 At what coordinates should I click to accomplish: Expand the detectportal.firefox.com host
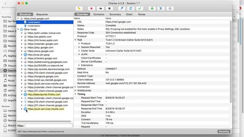coord(22,94)
